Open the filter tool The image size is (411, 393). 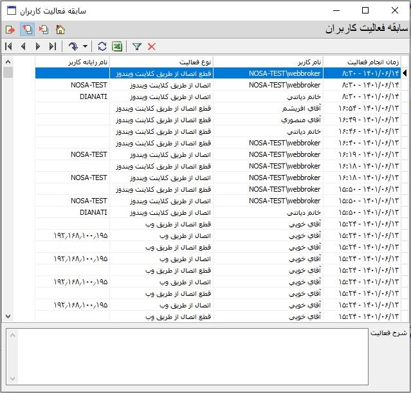click(137, 46)
